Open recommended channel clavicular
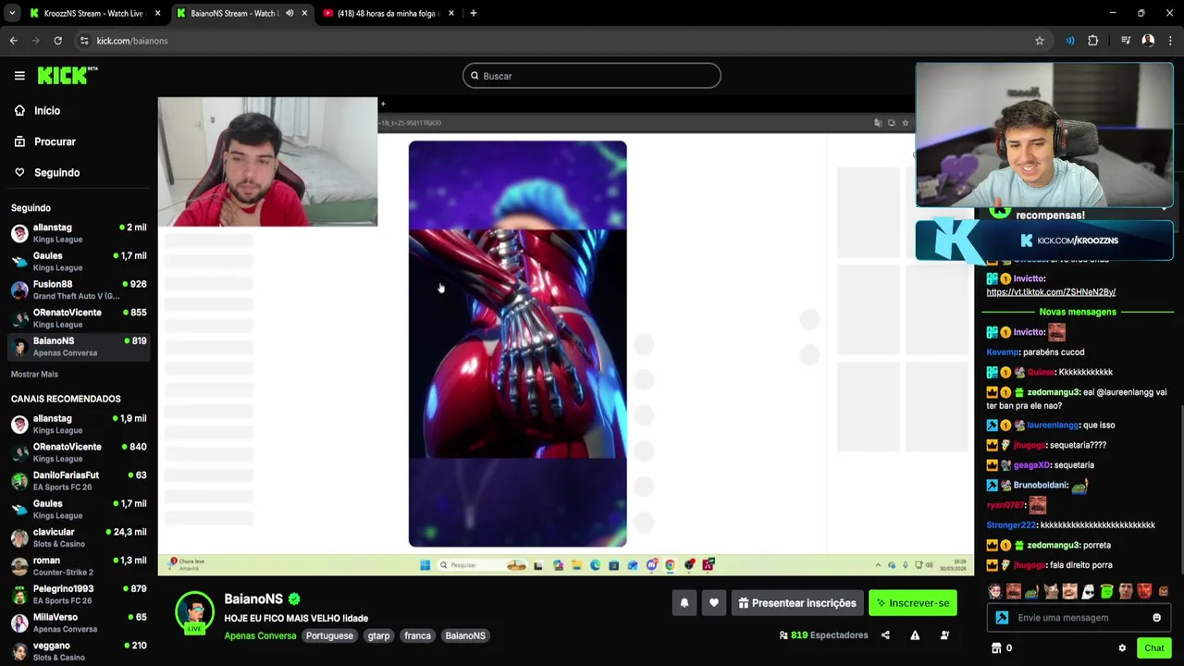The height and width of the screenshot is (666, 1184). click(x=79, y=537)
